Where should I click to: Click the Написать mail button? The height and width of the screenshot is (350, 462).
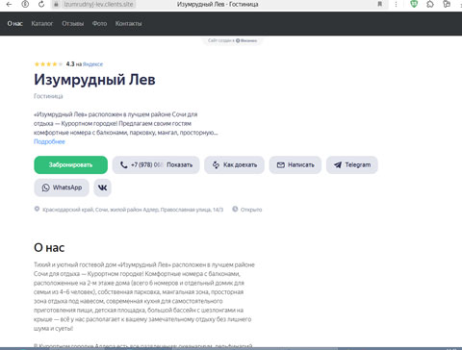click(295, 164)
